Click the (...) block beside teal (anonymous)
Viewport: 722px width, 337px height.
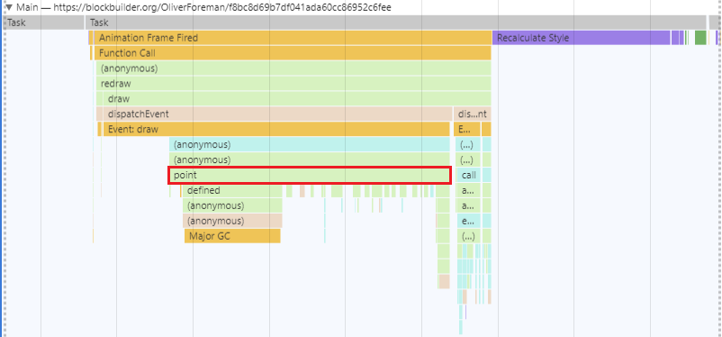tap(468, 144)
